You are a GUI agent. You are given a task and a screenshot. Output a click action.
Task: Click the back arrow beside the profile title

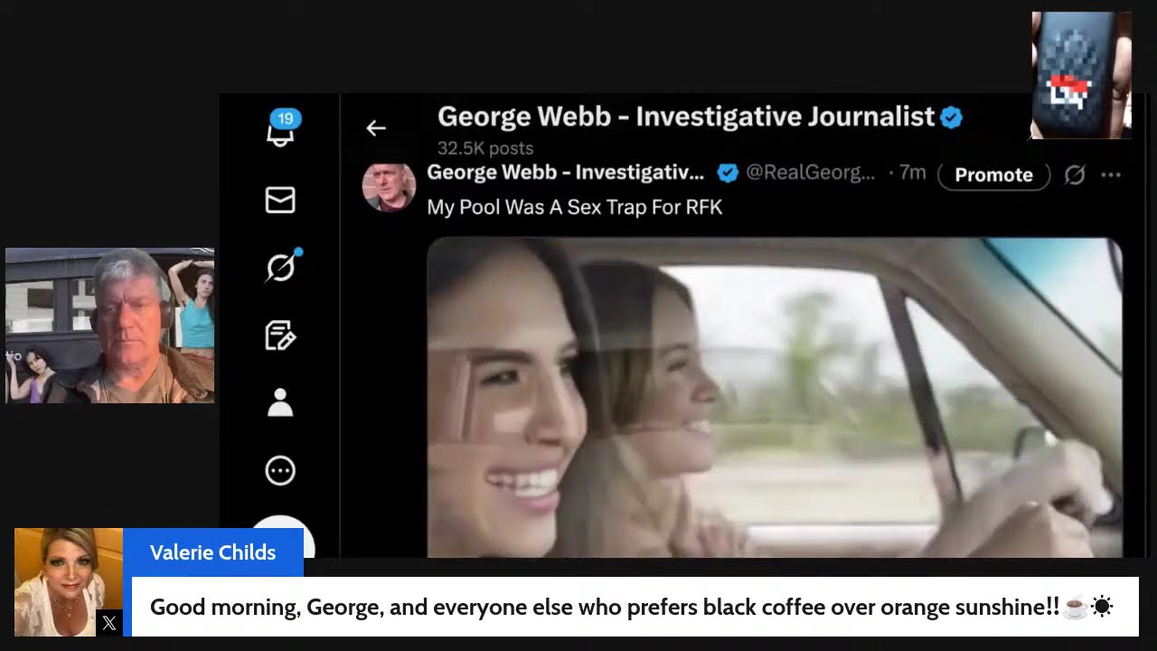376,128
